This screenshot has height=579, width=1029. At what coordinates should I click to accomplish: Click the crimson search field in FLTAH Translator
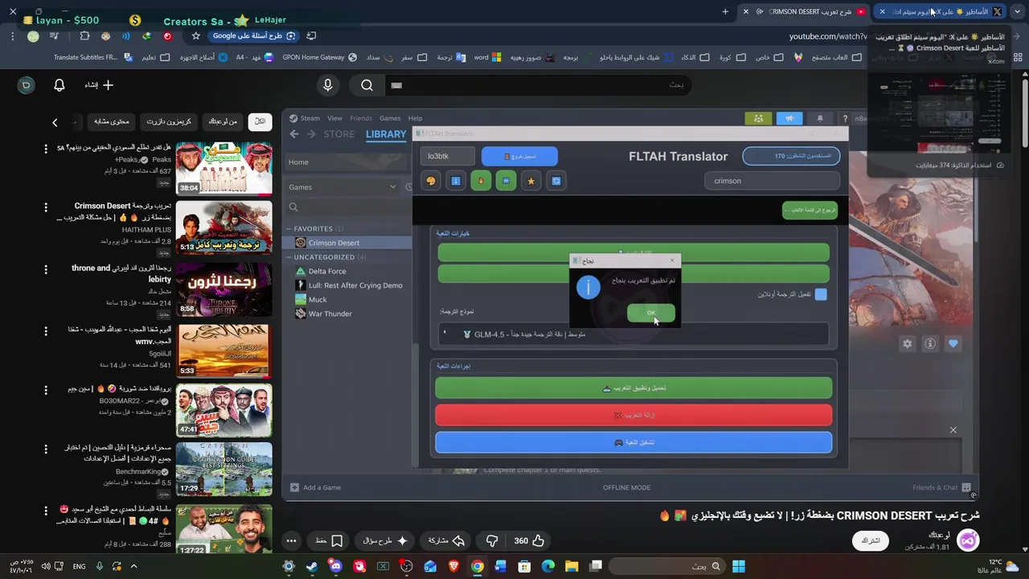pyautogui.click(x=772, y=181)
